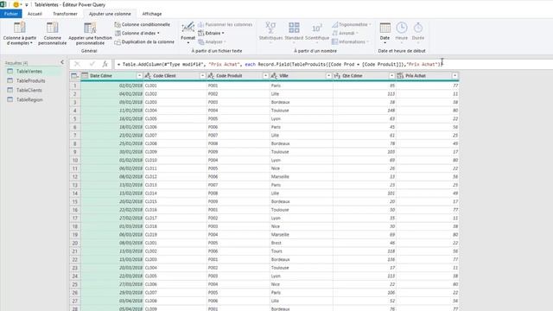Open Code Produit column filter

click(x=265, y=76)
